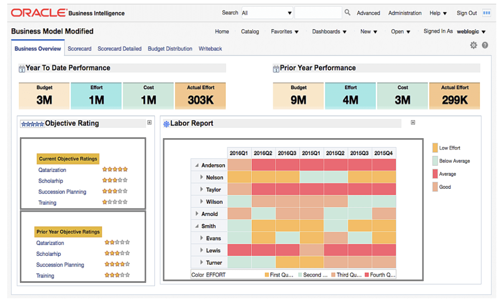The image size is (501, 303).
Task: Click the Year To Date Performance calendar icon
Action: 22,68
